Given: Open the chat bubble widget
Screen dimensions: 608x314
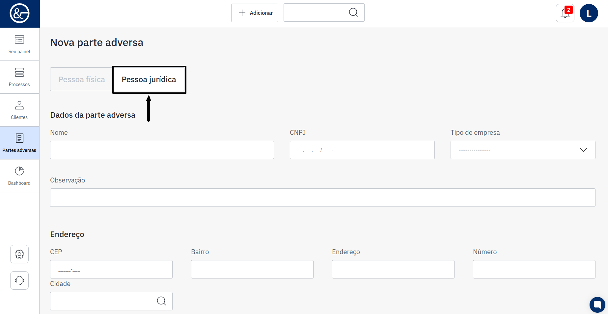Looking at the screenshot, I should [597, 305].
